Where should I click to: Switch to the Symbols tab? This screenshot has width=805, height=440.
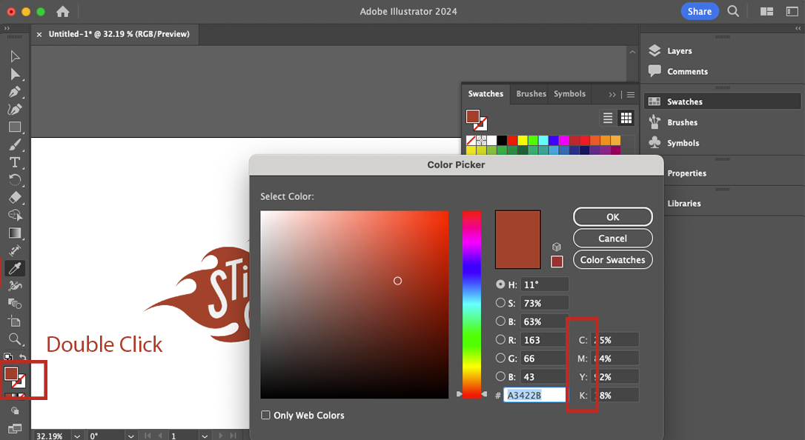click(569, 94)
